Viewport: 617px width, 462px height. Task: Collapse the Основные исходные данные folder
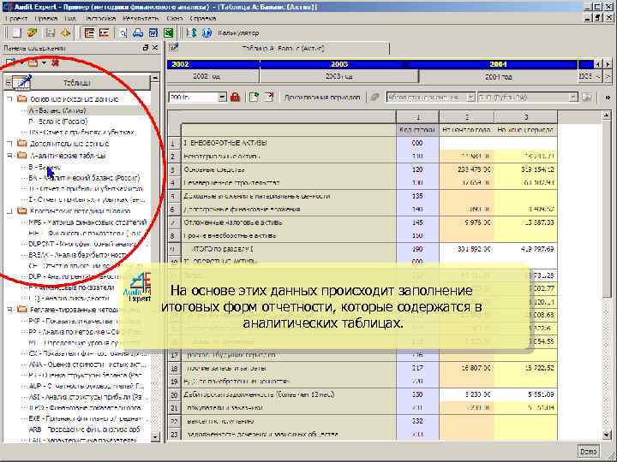[9, 99]
